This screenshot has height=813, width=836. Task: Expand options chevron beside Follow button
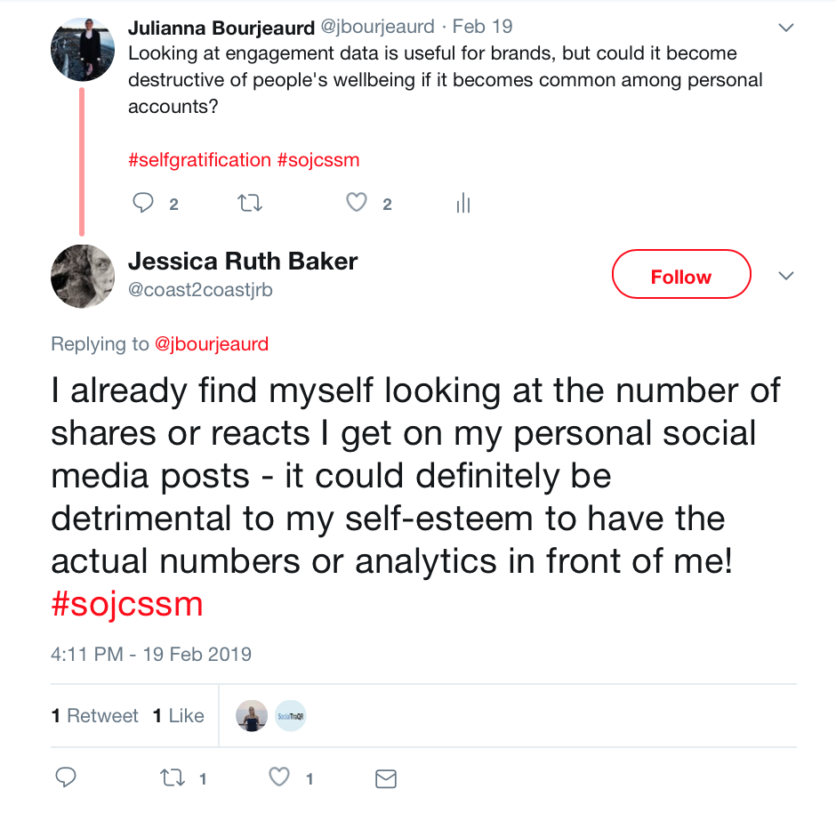click(x=785, y=277)
